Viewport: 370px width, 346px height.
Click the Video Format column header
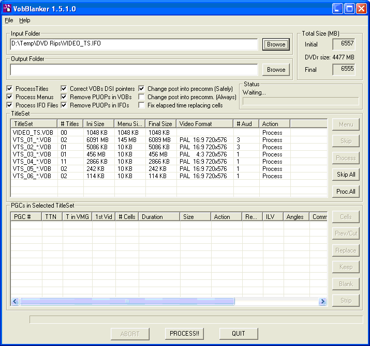click(205, 123)
